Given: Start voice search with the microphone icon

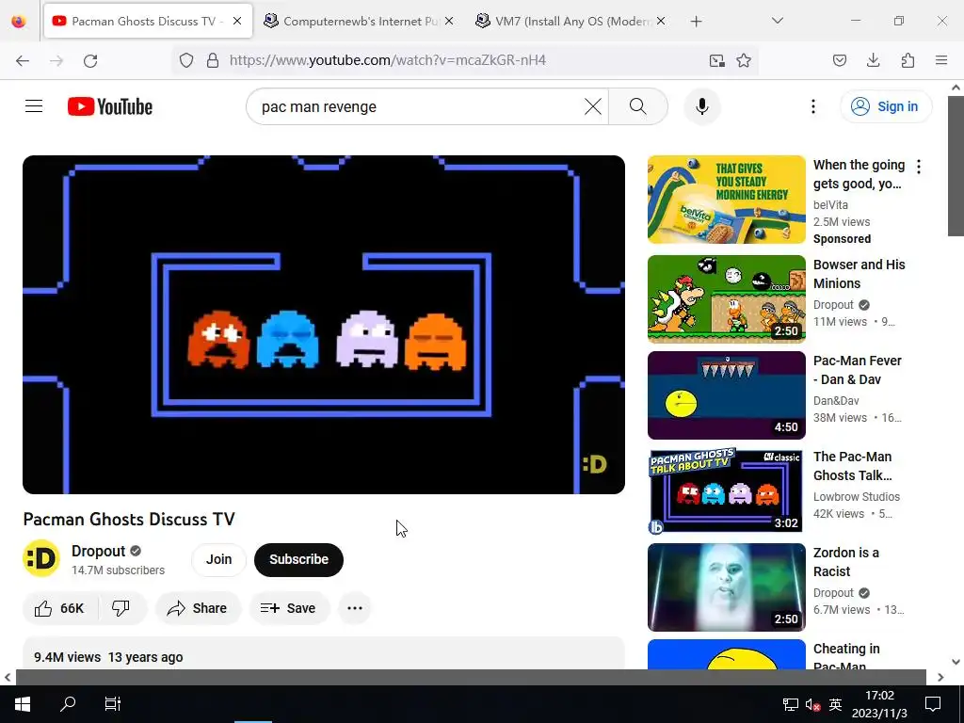Looking at the screenshot, I should coord(702,106).
